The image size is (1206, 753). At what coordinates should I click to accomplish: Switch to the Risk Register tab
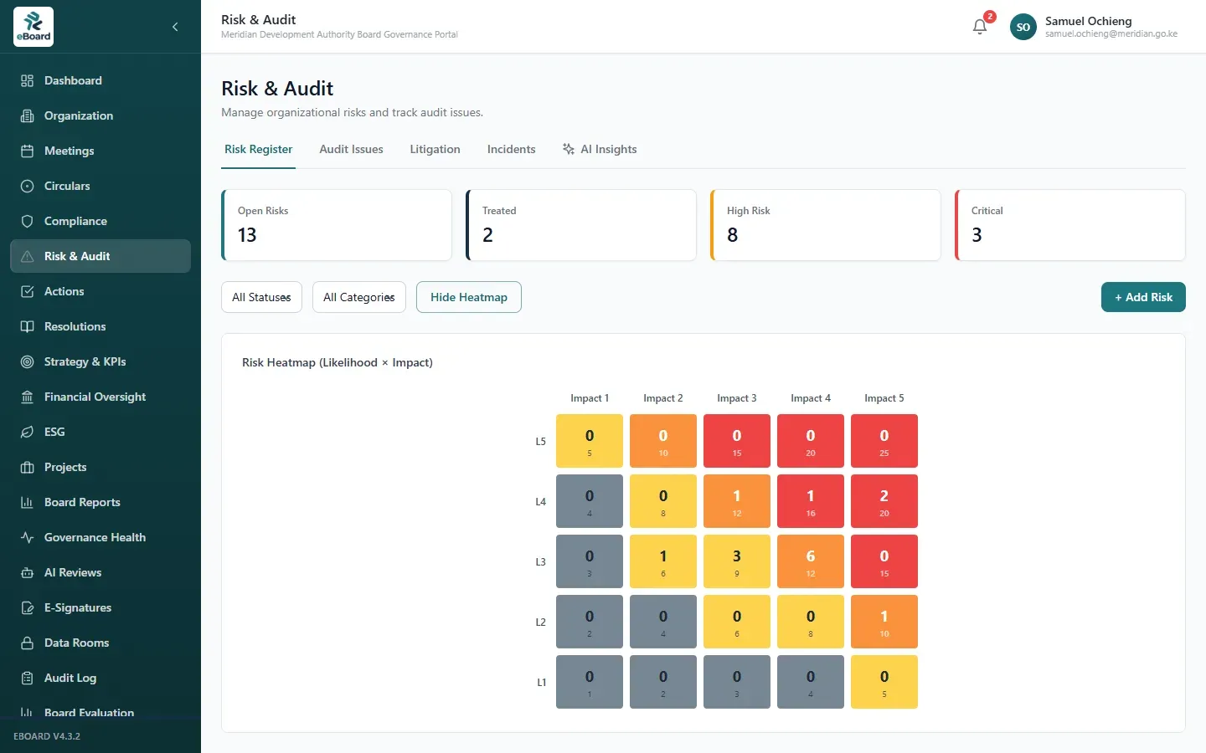click(x=258, y=149)
